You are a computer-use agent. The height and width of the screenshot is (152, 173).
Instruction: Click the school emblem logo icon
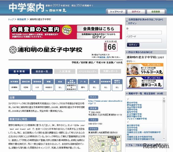pyautogui.click(x=13, y=50)
